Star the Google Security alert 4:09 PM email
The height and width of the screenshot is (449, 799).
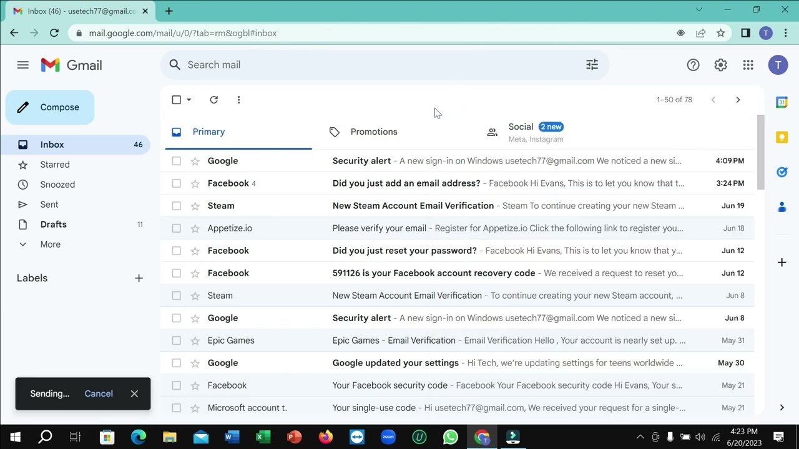[x=195, y=161]
